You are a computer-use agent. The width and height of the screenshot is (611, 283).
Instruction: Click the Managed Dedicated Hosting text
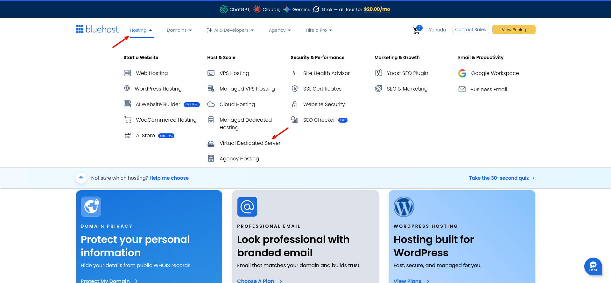pos(245,124)
